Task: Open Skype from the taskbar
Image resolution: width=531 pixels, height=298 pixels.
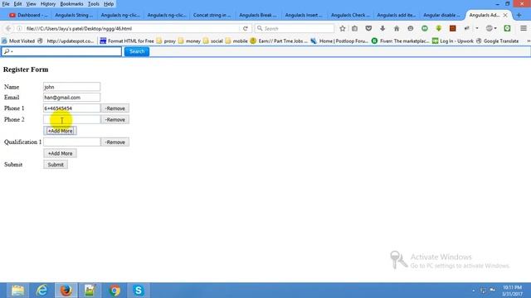Action: [139, 291]
